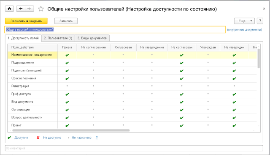Click the Записать и закрыть button

[x=26, y=21]
